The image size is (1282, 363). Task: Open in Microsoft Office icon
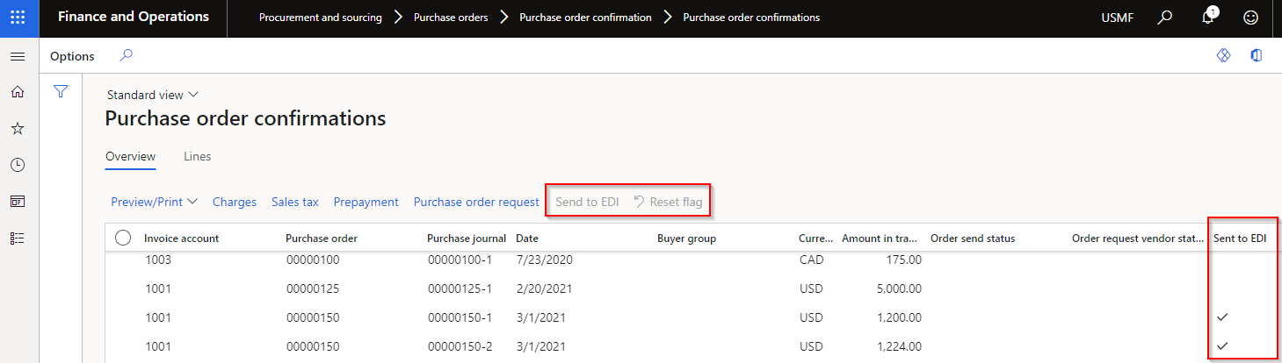coord(1257,55)
